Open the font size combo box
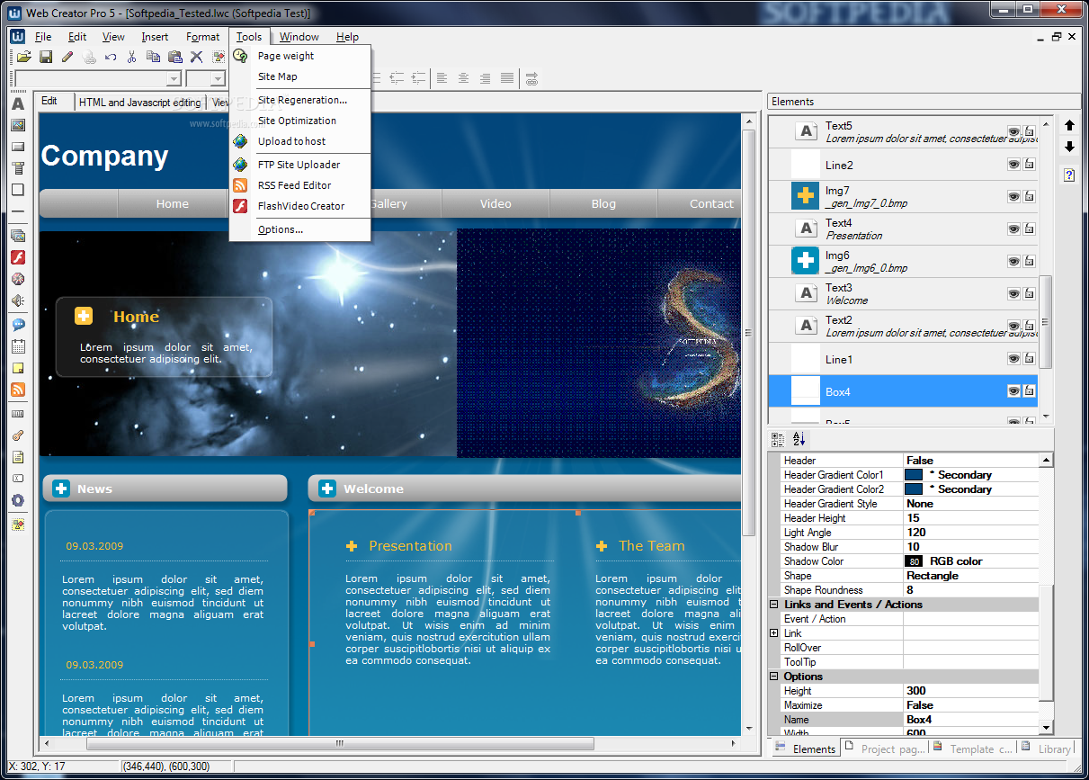The image size is (1089, 780). click(x=206, y=79)
